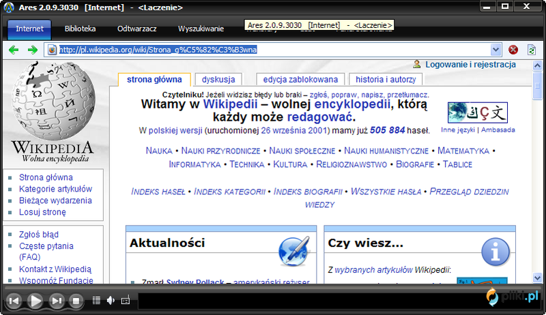The image size is (546, 315).
Task: Click the globe-and-pen Aktualności icon
Action: pyautogui.click(x=294, y=252)
